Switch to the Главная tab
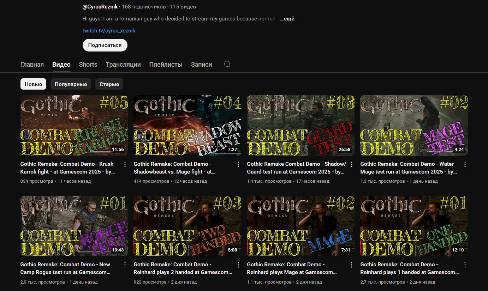 (32, 65)
